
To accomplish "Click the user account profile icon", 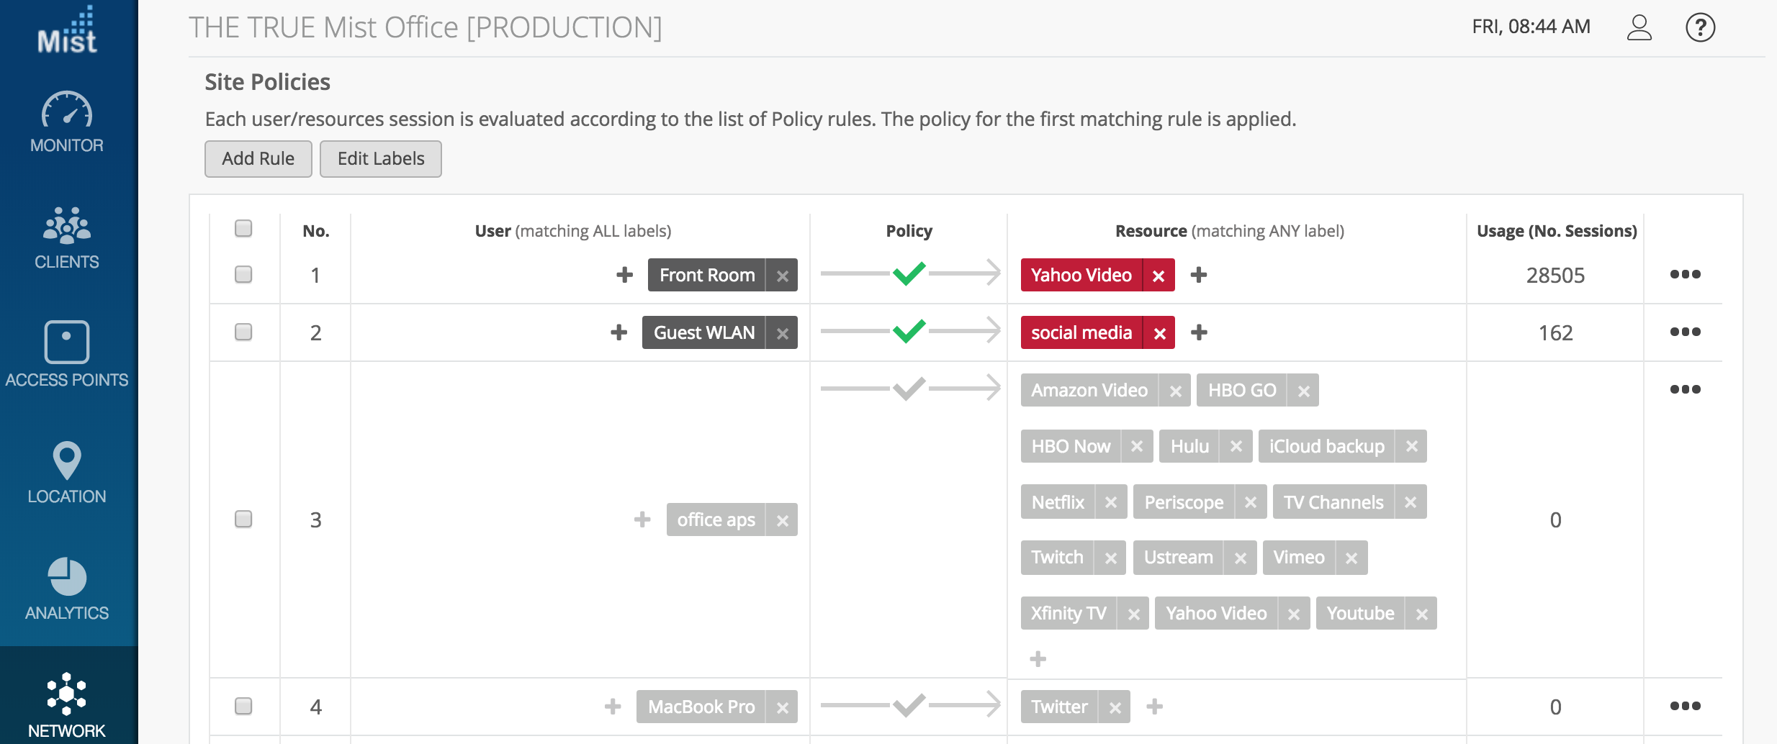I will tap(1639, 28).
